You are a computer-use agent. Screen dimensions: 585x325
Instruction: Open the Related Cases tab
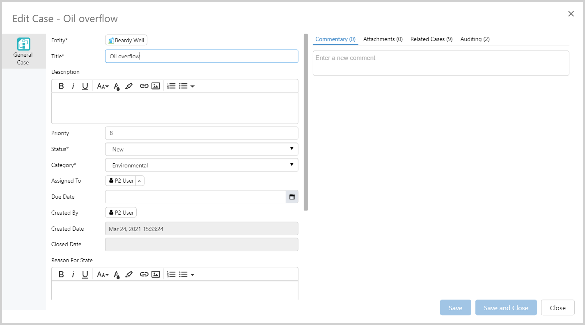click(x=431, y=39)
